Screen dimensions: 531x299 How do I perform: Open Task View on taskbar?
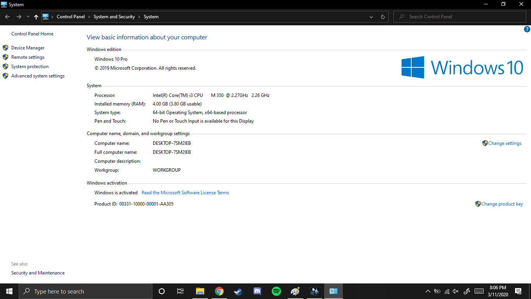pos(180,291)
